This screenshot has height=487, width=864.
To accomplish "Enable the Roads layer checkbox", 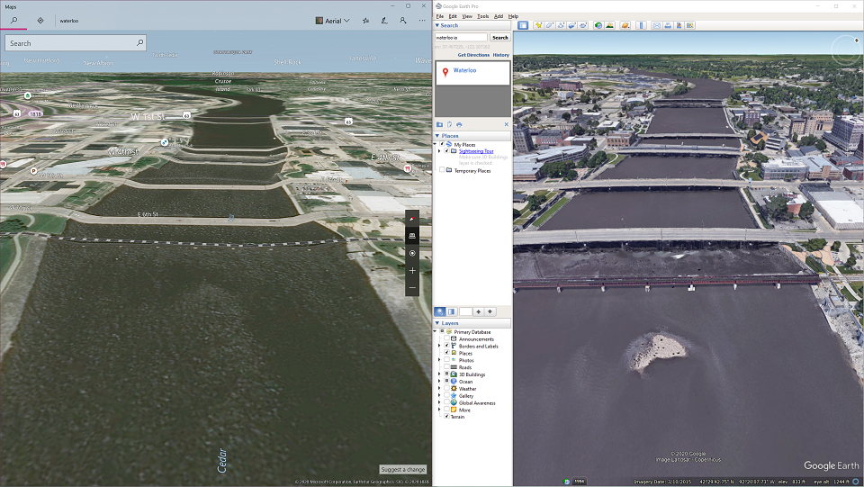I will coord(446,367).
